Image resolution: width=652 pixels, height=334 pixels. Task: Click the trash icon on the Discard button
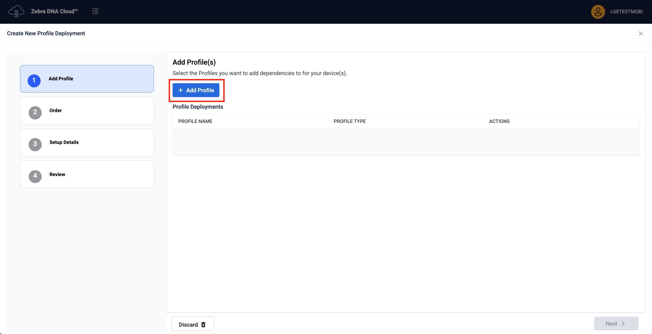(x=203, y=325)
